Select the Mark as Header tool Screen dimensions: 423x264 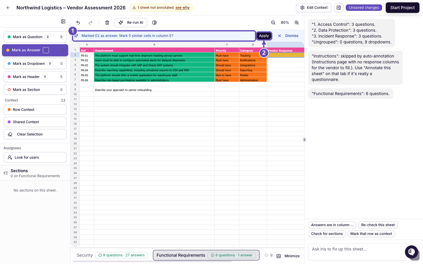[35, 77]
